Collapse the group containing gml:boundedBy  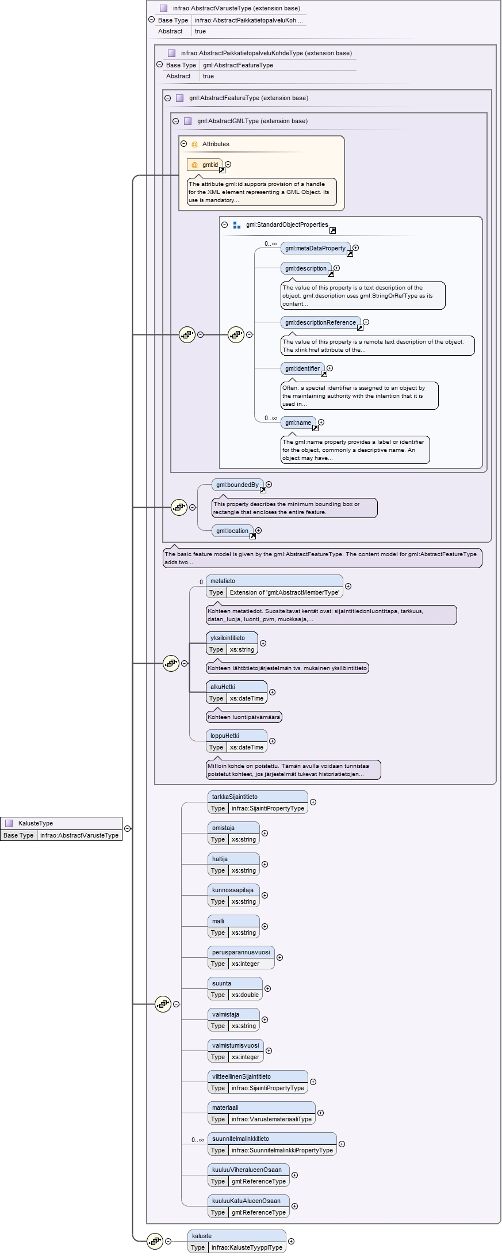[193, 507]
